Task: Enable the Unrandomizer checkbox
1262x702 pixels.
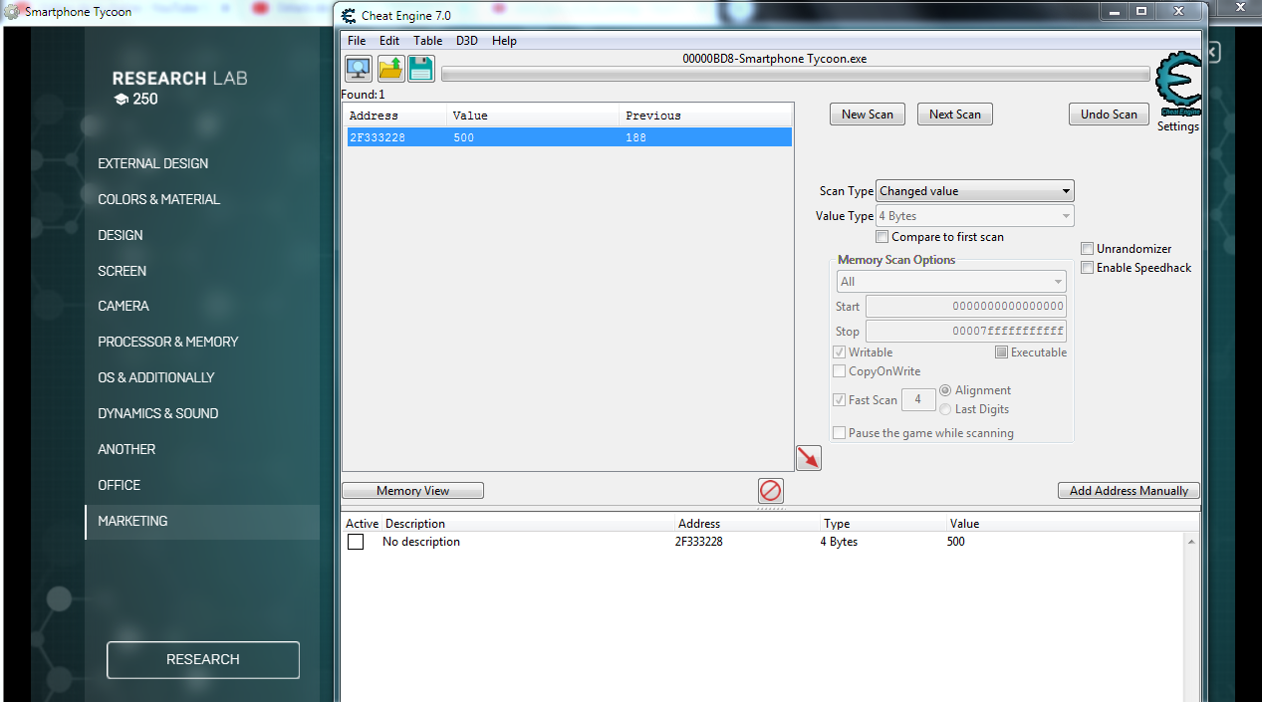Action: 1088,249
